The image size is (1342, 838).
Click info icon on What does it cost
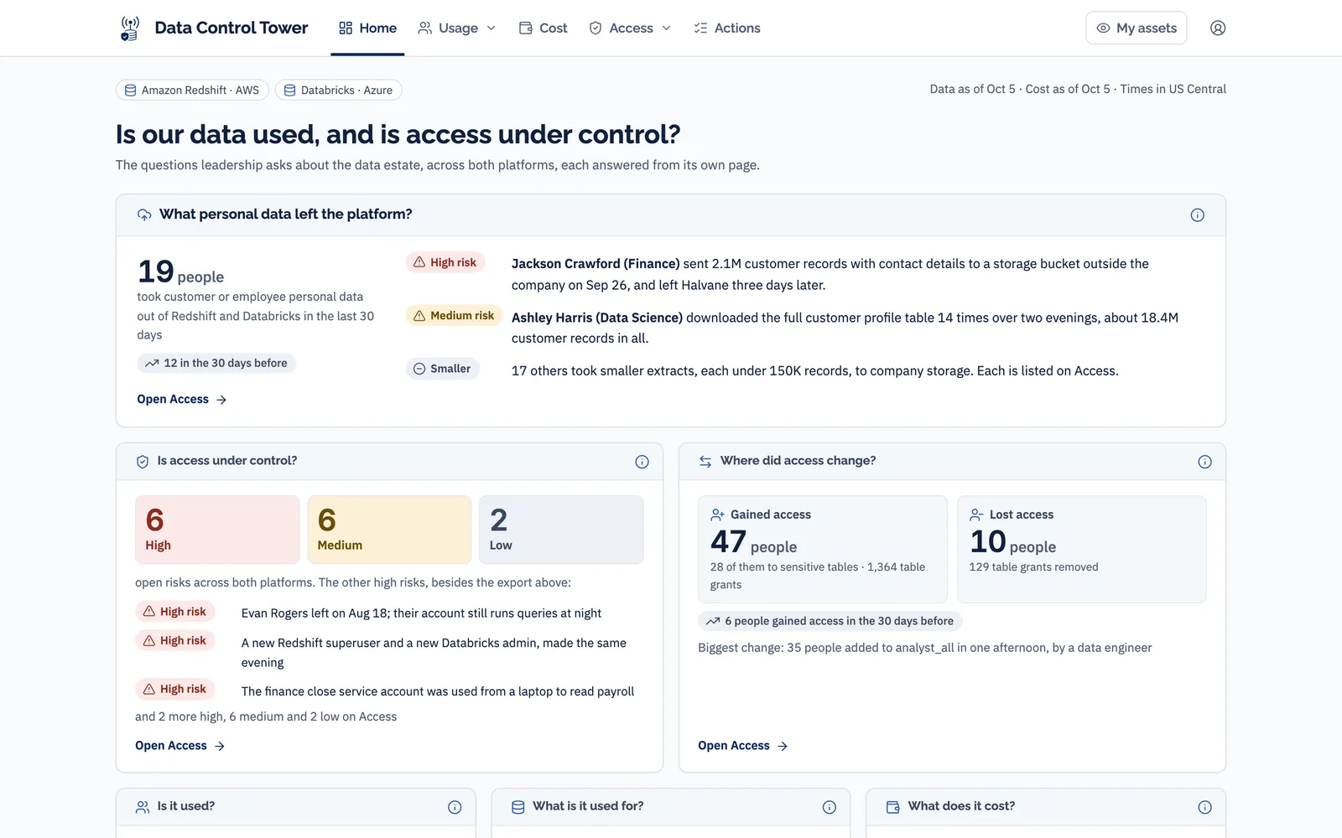1204,807
